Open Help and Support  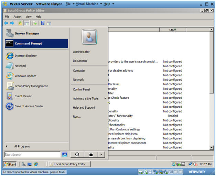(84, 108)
